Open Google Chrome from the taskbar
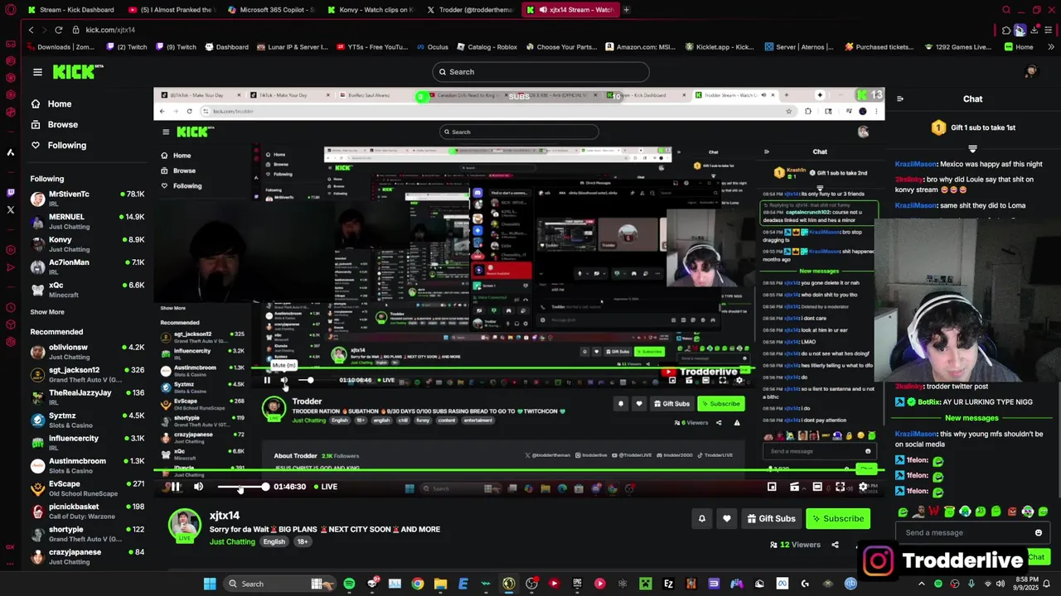 tap(417, 584)
